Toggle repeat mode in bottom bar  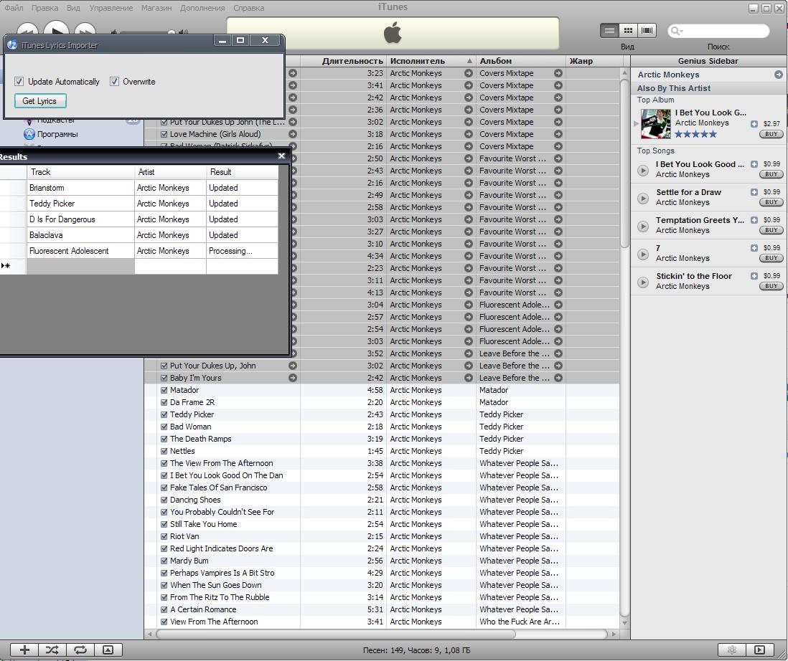tap(80, 650)
